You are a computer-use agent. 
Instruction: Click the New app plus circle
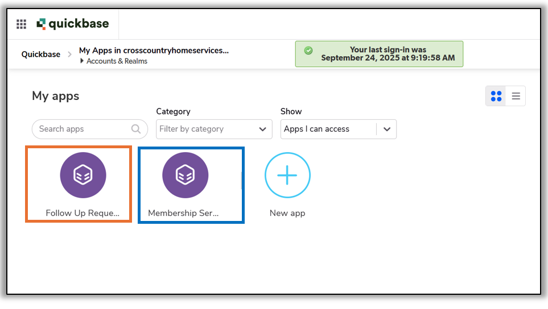click(287, 176)
